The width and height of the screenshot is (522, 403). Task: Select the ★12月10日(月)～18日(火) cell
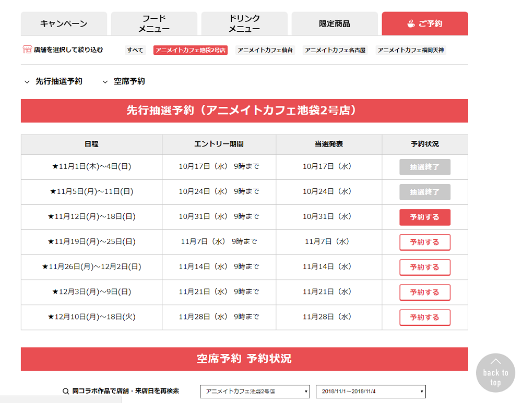pos(91,317)
